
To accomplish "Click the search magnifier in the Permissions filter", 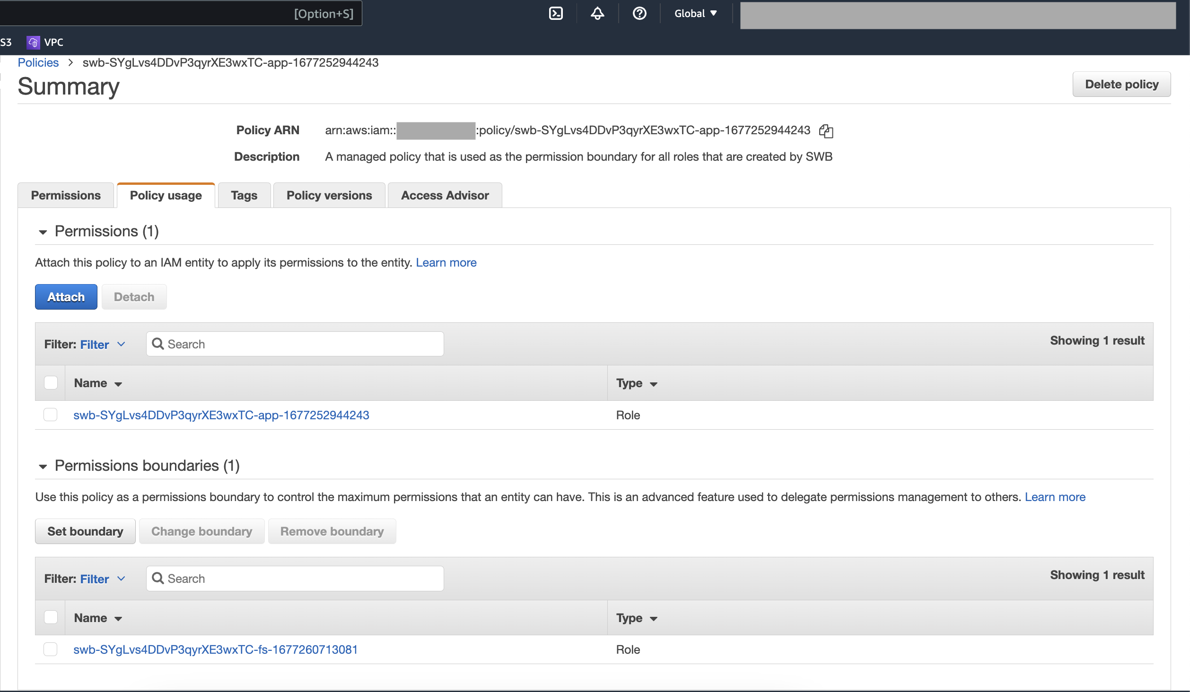I will [157, 344].
